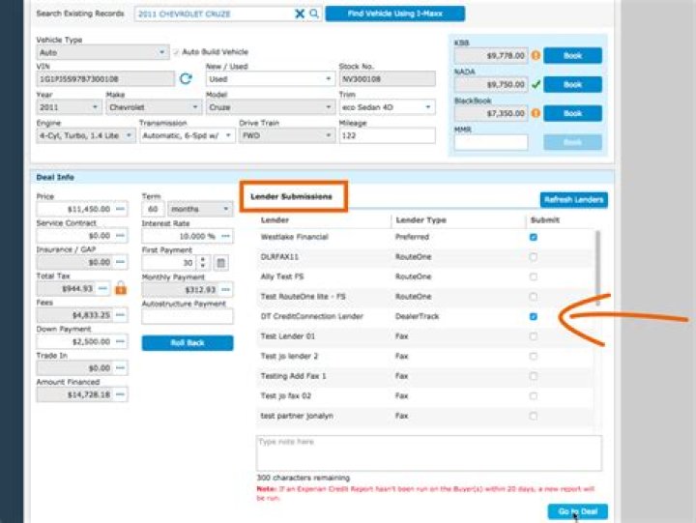Open Service Contract field options icon
696x523 pixels.
(120, 235)
